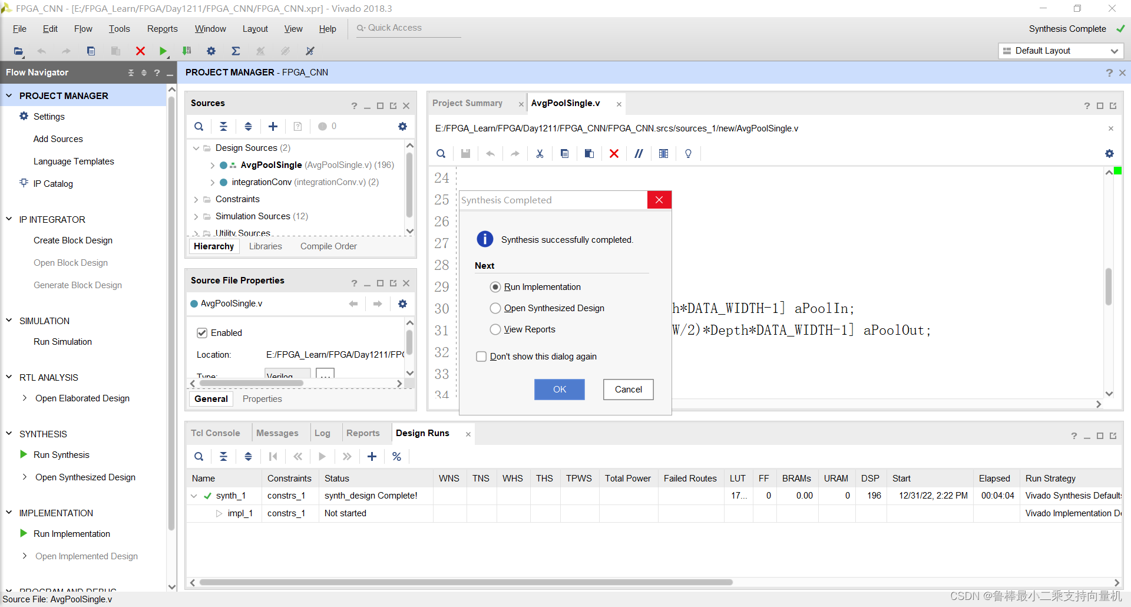Viewport: 1131px width, 607px height.
Task: Select the Run Implementation radio option
Action: (495, 287)
